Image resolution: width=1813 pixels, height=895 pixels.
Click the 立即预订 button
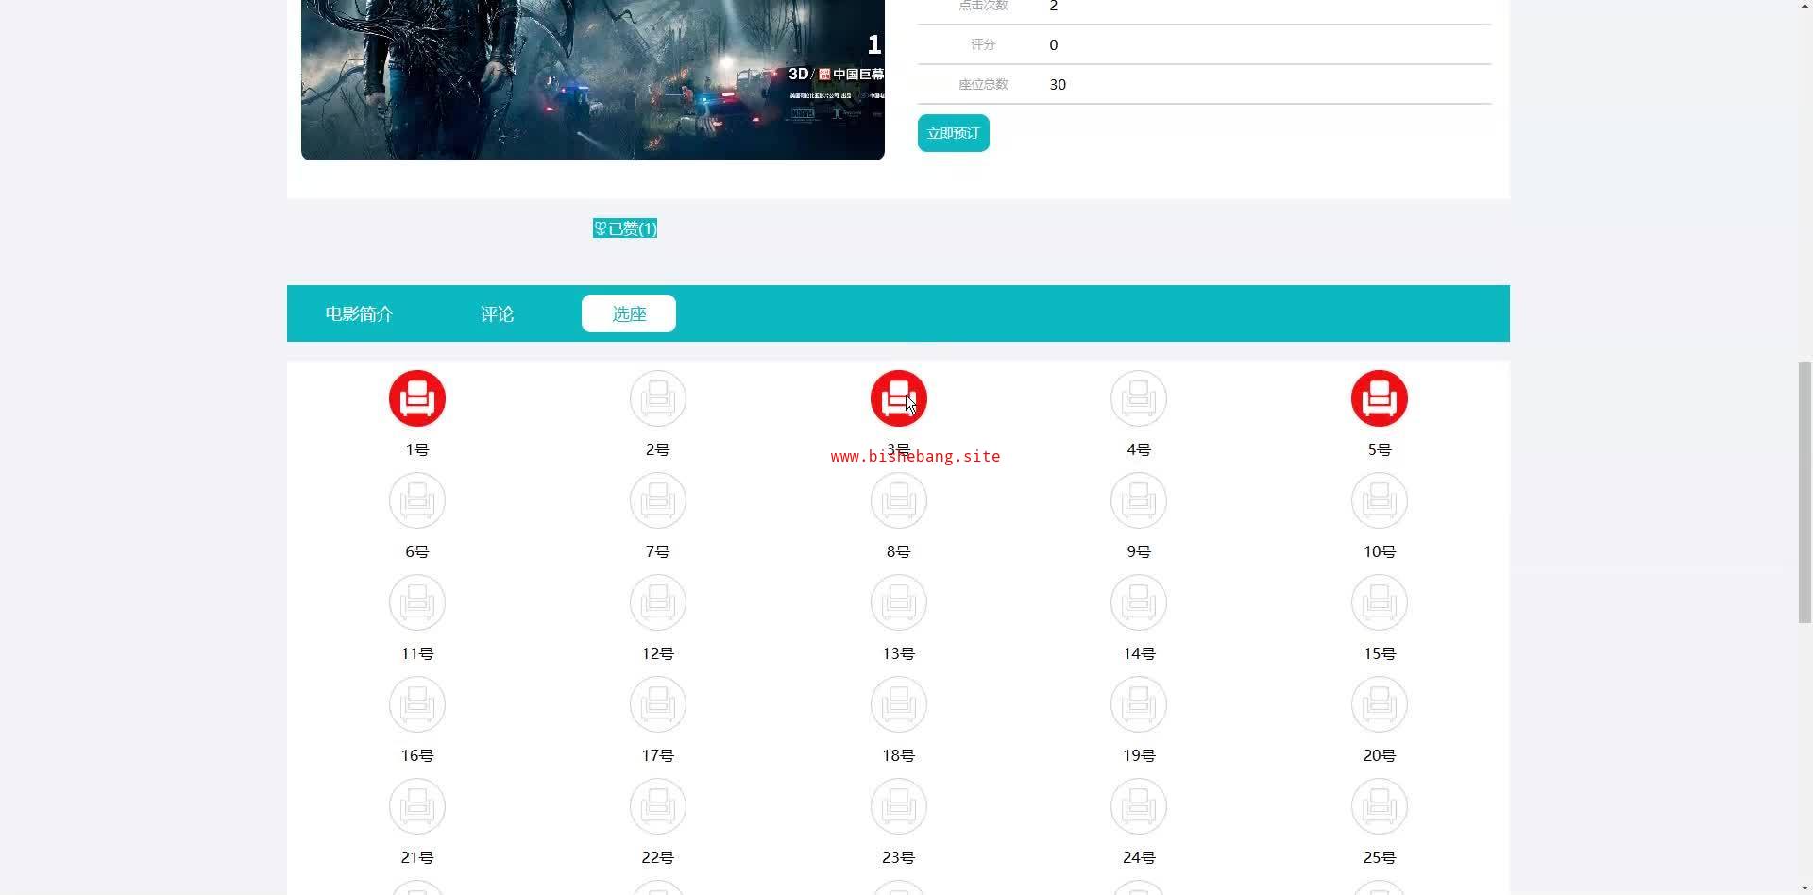click(x=954, y=133)
